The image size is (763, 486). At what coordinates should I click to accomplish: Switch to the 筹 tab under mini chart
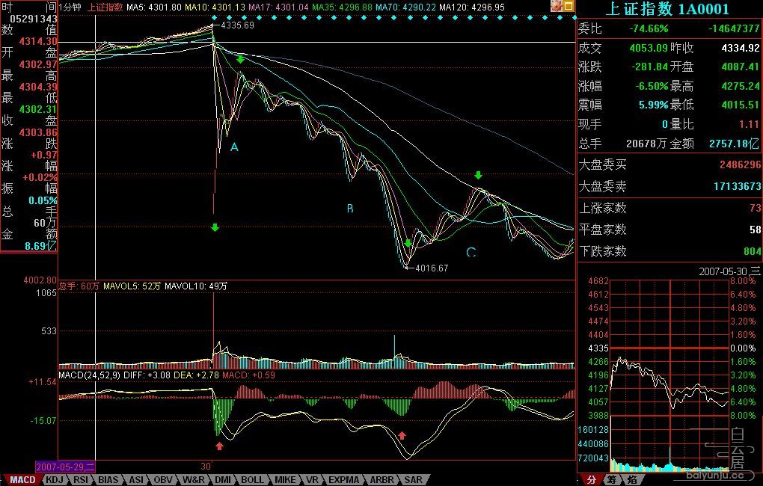[611, 480]
